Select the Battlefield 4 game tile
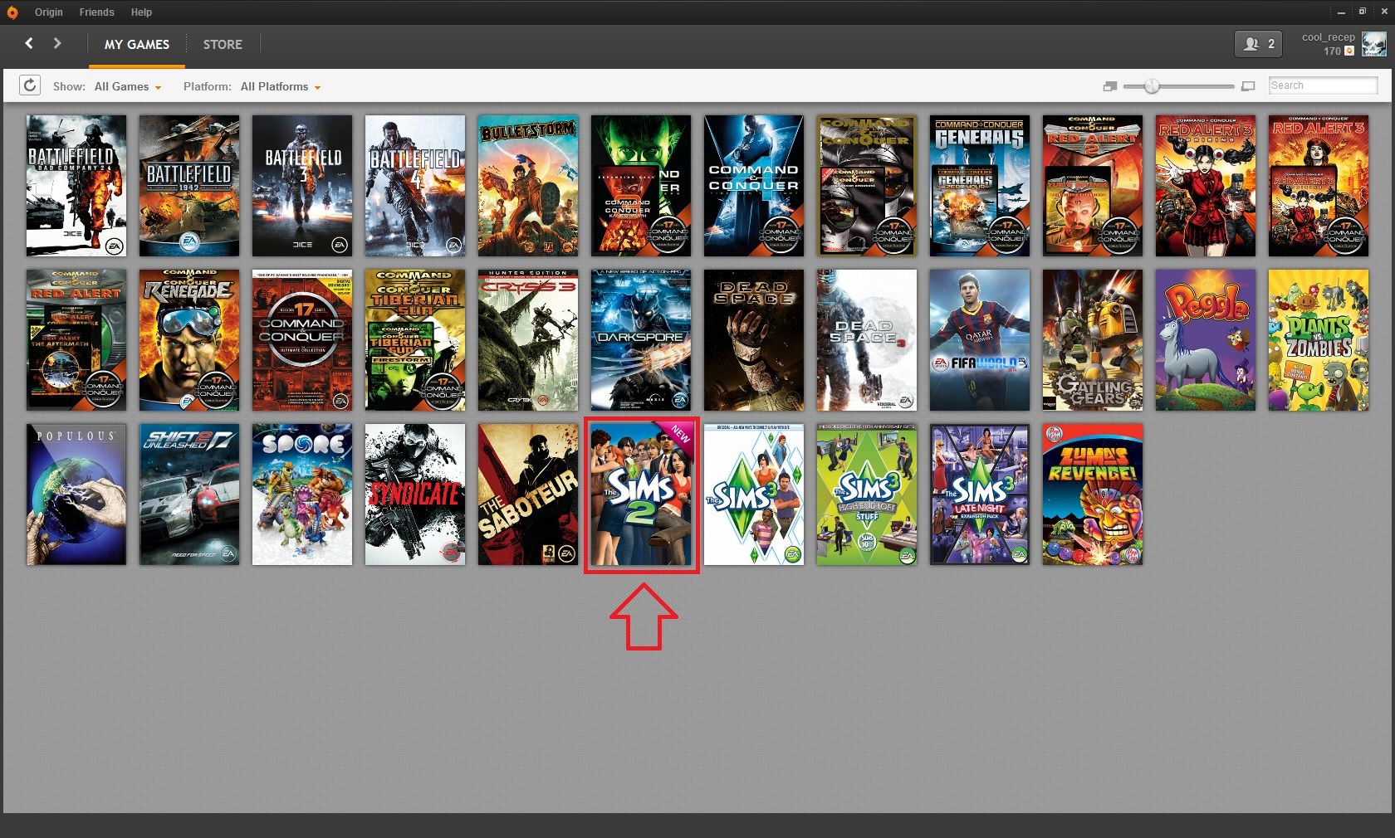The width and height of the screenshot is (1395, 838). 415,186
